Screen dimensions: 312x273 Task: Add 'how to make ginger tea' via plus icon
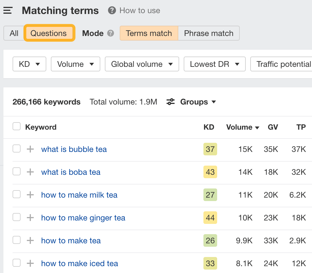(x=30, y=217)
